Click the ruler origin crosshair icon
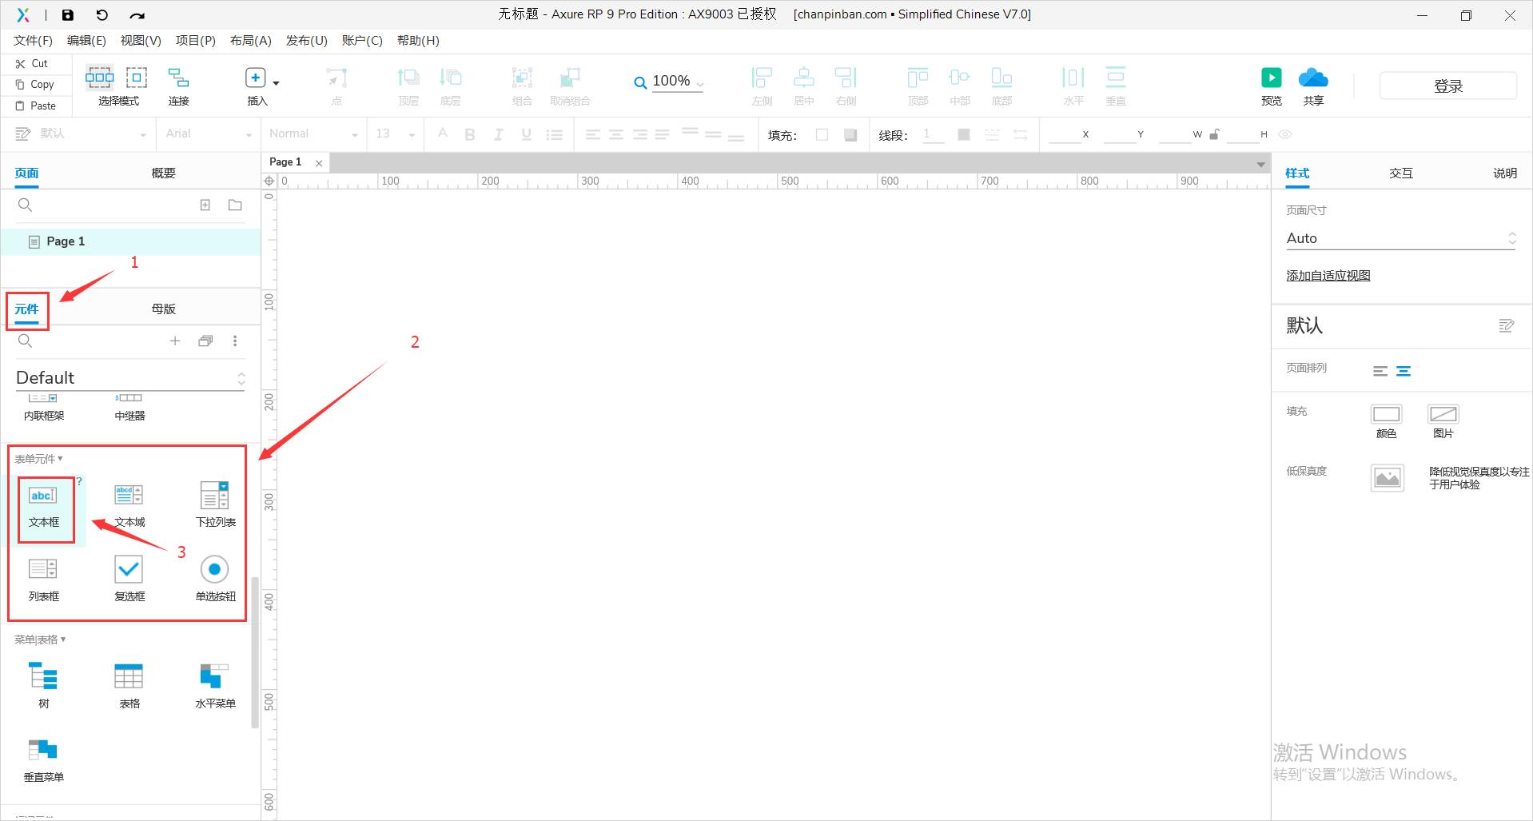This screenshot has width=1533, height=821. (x=269, y=181)
